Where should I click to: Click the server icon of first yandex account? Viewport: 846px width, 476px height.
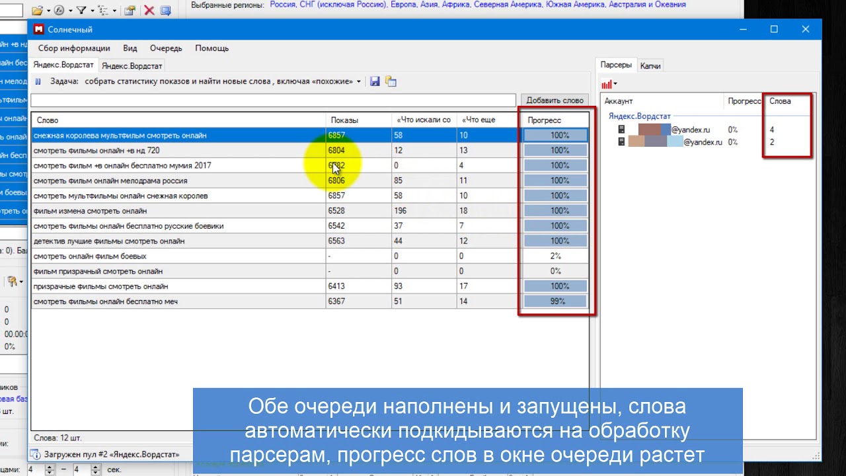(621, 130)
